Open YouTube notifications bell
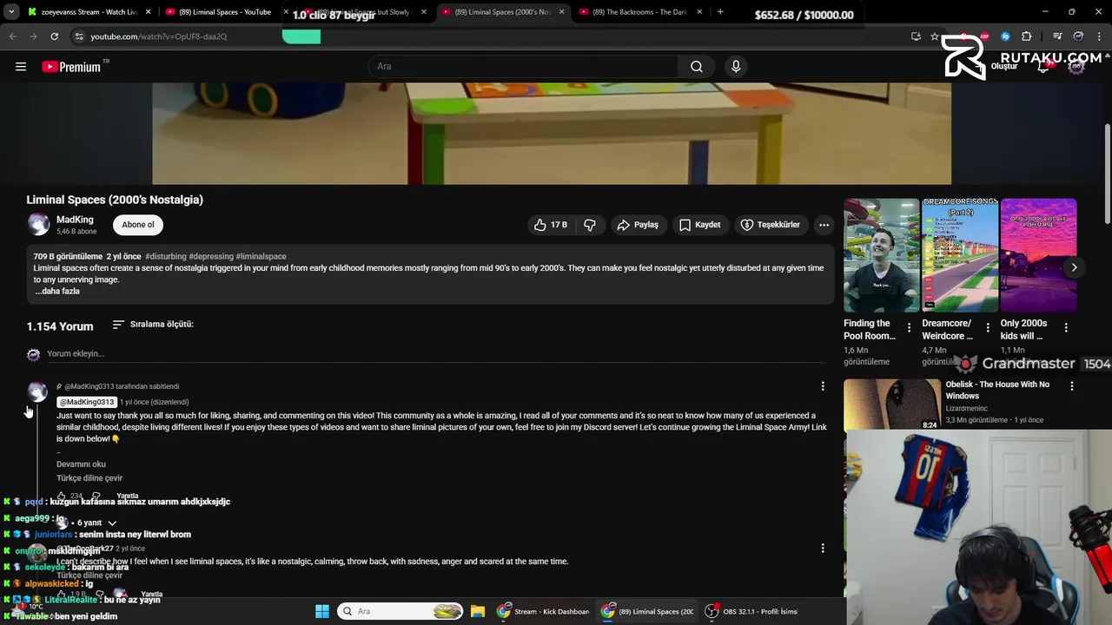1112x625 pixels. coord(1043,67)
